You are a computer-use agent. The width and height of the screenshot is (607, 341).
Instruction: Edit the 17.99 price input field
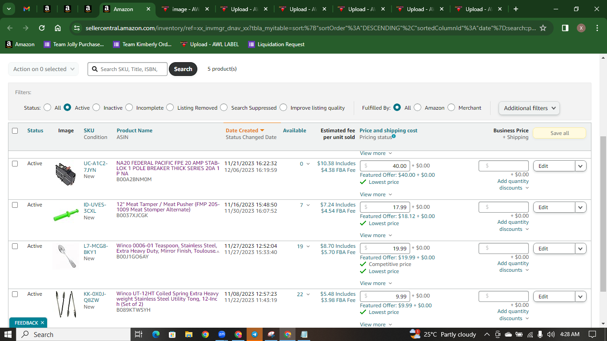[x=385, y=207]
